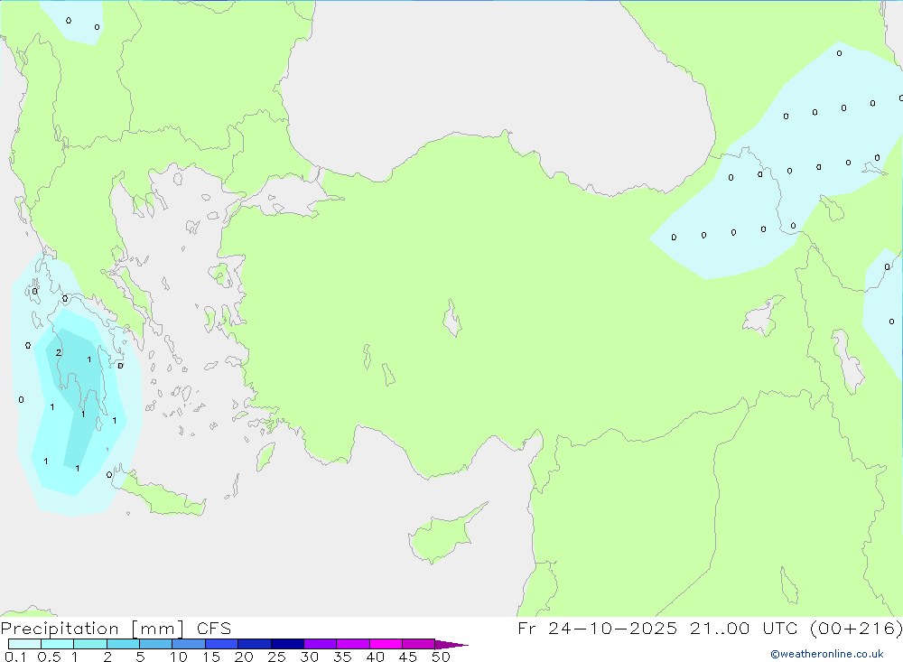Click the '2' precipitation value on the map
This screenshot has width=903, height=662.
tap(58, 352)
